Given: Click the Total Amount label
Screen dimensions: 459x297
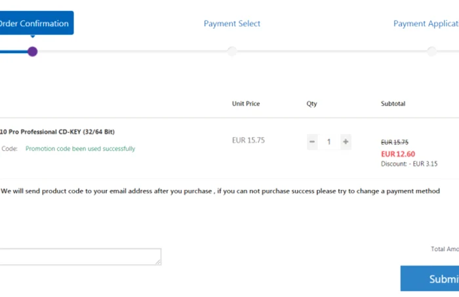Looking at the screenshot, I should point(445,249).
